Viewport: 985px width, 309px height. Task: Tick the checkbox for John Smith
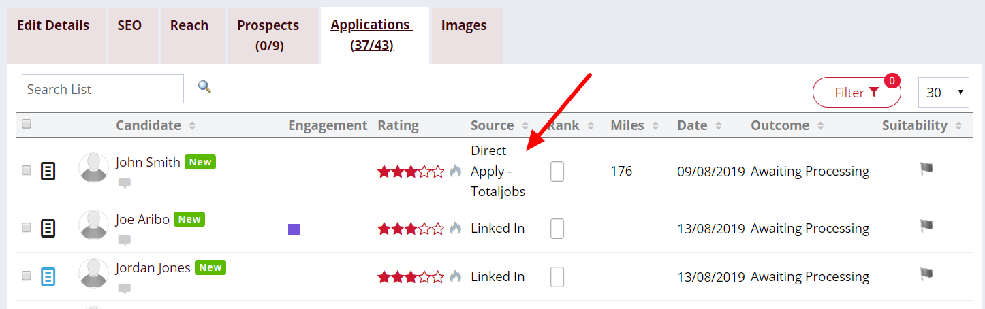click(27, 170)
